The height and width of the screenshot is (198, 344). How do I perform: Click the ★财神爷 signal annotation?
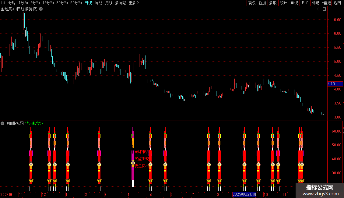point(142,152)
